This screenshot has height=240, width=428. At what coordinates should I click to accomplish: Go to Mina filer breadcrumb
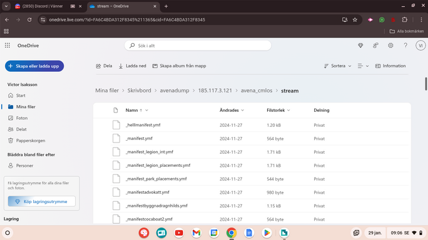pyautogui.click(x=107, y=91)
